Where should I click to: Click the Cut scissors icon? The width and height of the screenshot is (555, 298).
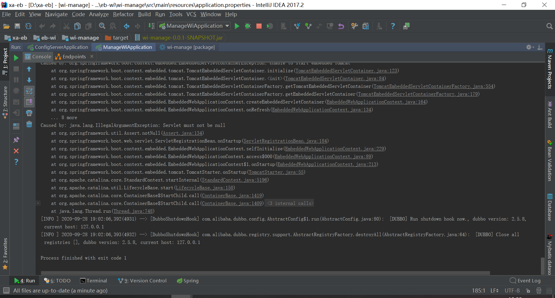point(66,26)
